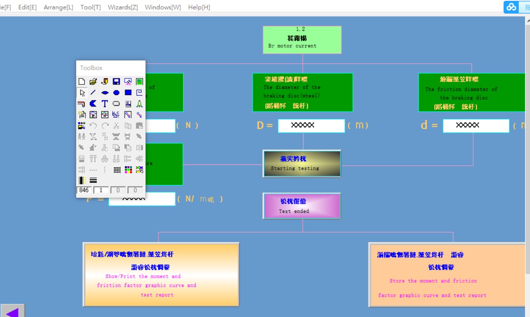Open the line width icon with horizontal bars
Screen dimensions: 530x317
pos(93,181)
